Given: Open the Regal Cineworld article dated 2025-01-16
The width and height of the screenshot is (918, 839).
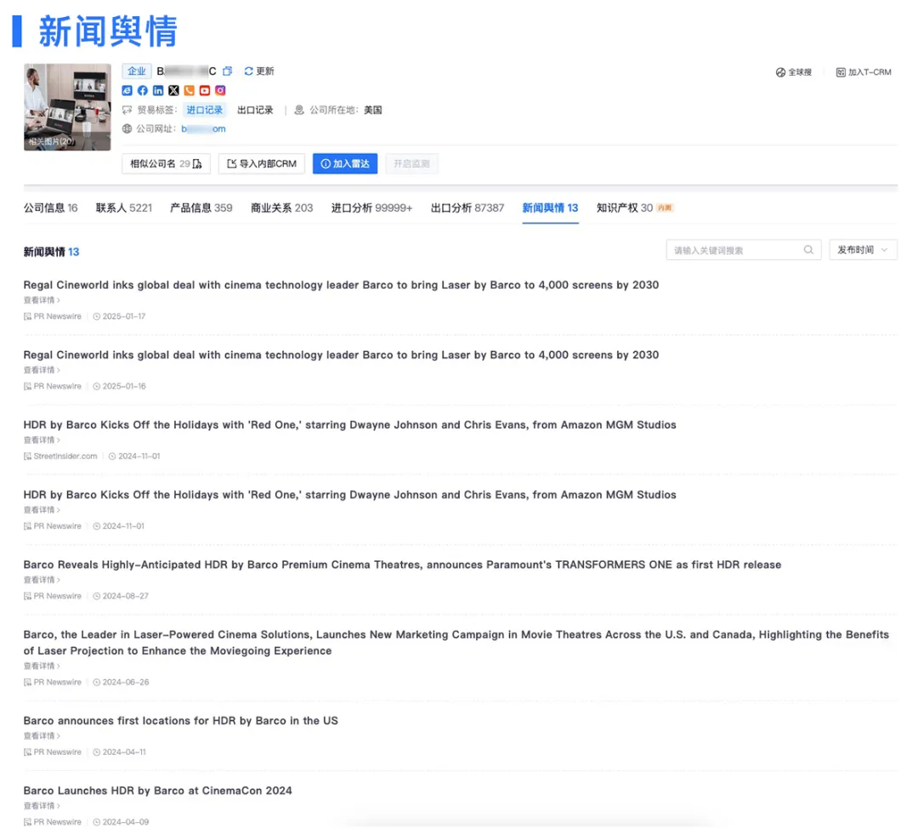Looking at the screenshot, I should [x=341, y=354].
